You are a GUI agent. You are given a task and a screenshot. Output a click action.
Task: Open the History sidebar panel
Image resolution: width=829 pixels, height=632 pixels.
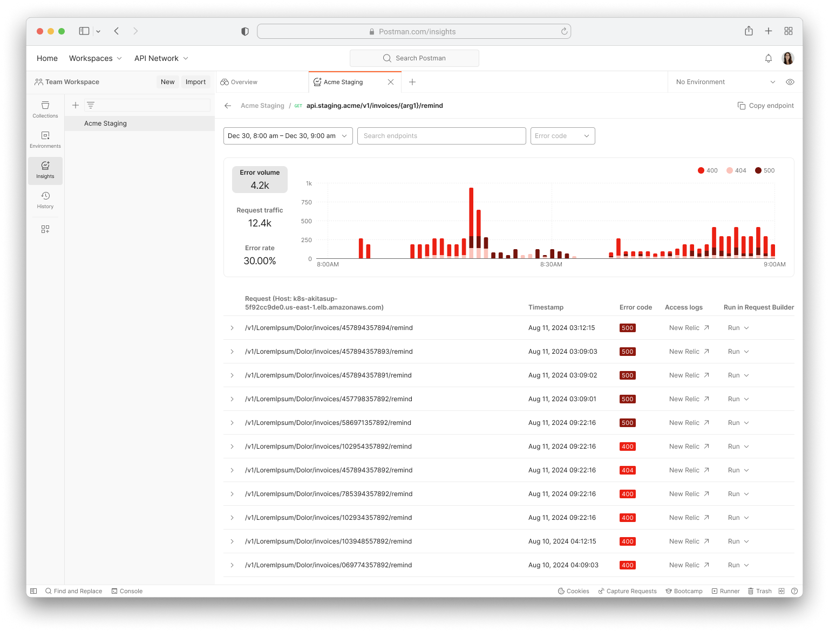coord(45,200)
